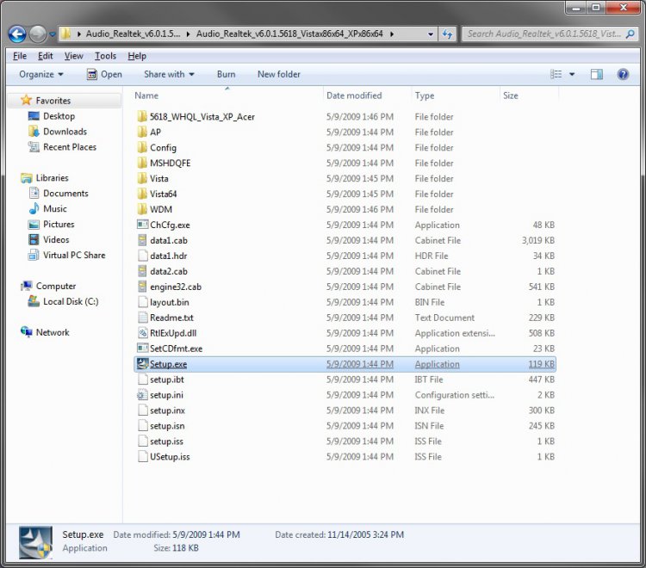Open Downloads in Favorites
This screenshot has width=646, height=568.
(65, 132)
